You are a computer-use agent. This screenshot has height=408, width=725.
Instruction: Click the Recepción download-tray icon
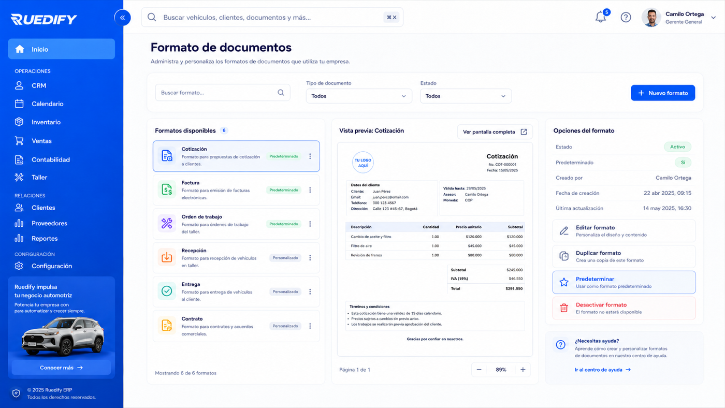coord(167,257)
